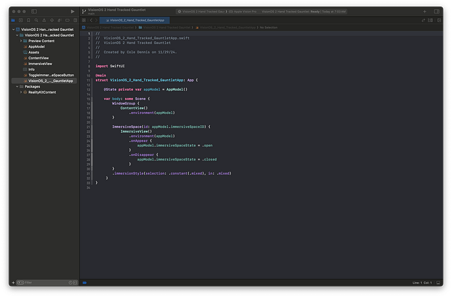452x297 pixels.
Task: Open the Bookmark navigator
Action: pos(28,21)
